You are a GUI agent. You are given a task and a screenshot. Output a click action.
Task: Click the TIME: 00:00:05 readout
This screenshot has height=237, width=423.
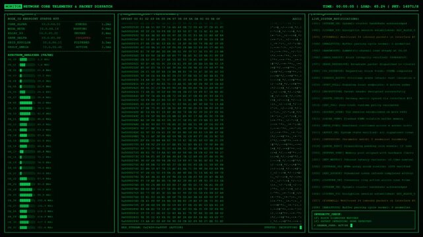tap(338, 7)
